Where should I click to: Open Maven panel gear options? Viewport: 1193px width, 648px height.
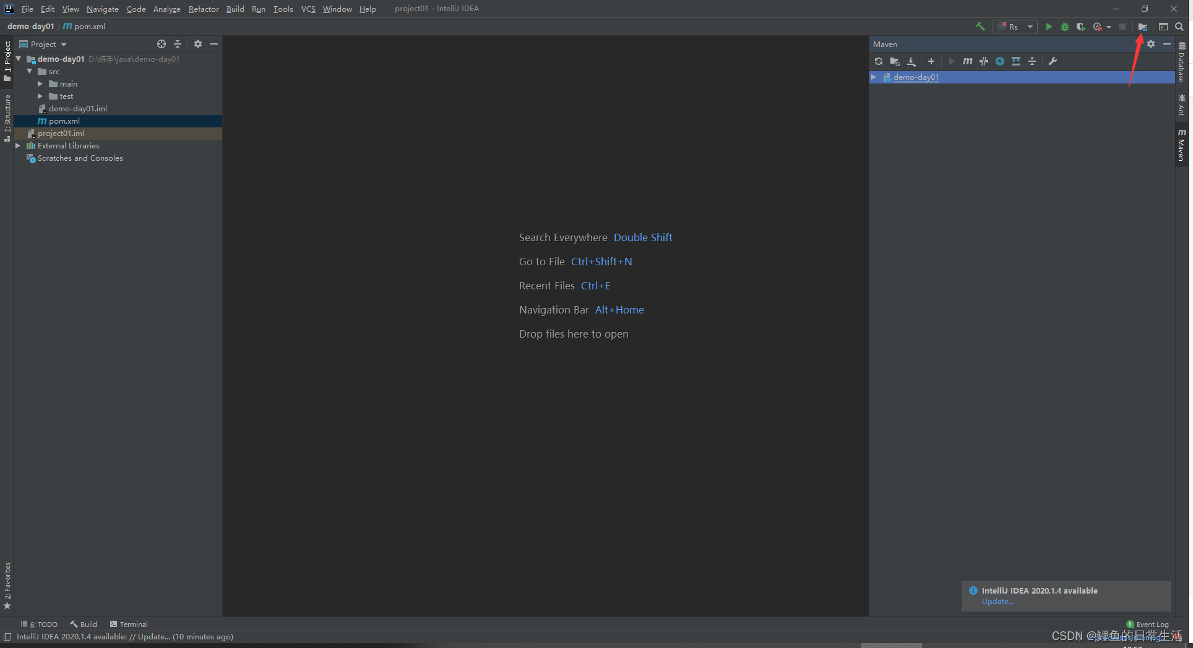(1151, 44)
